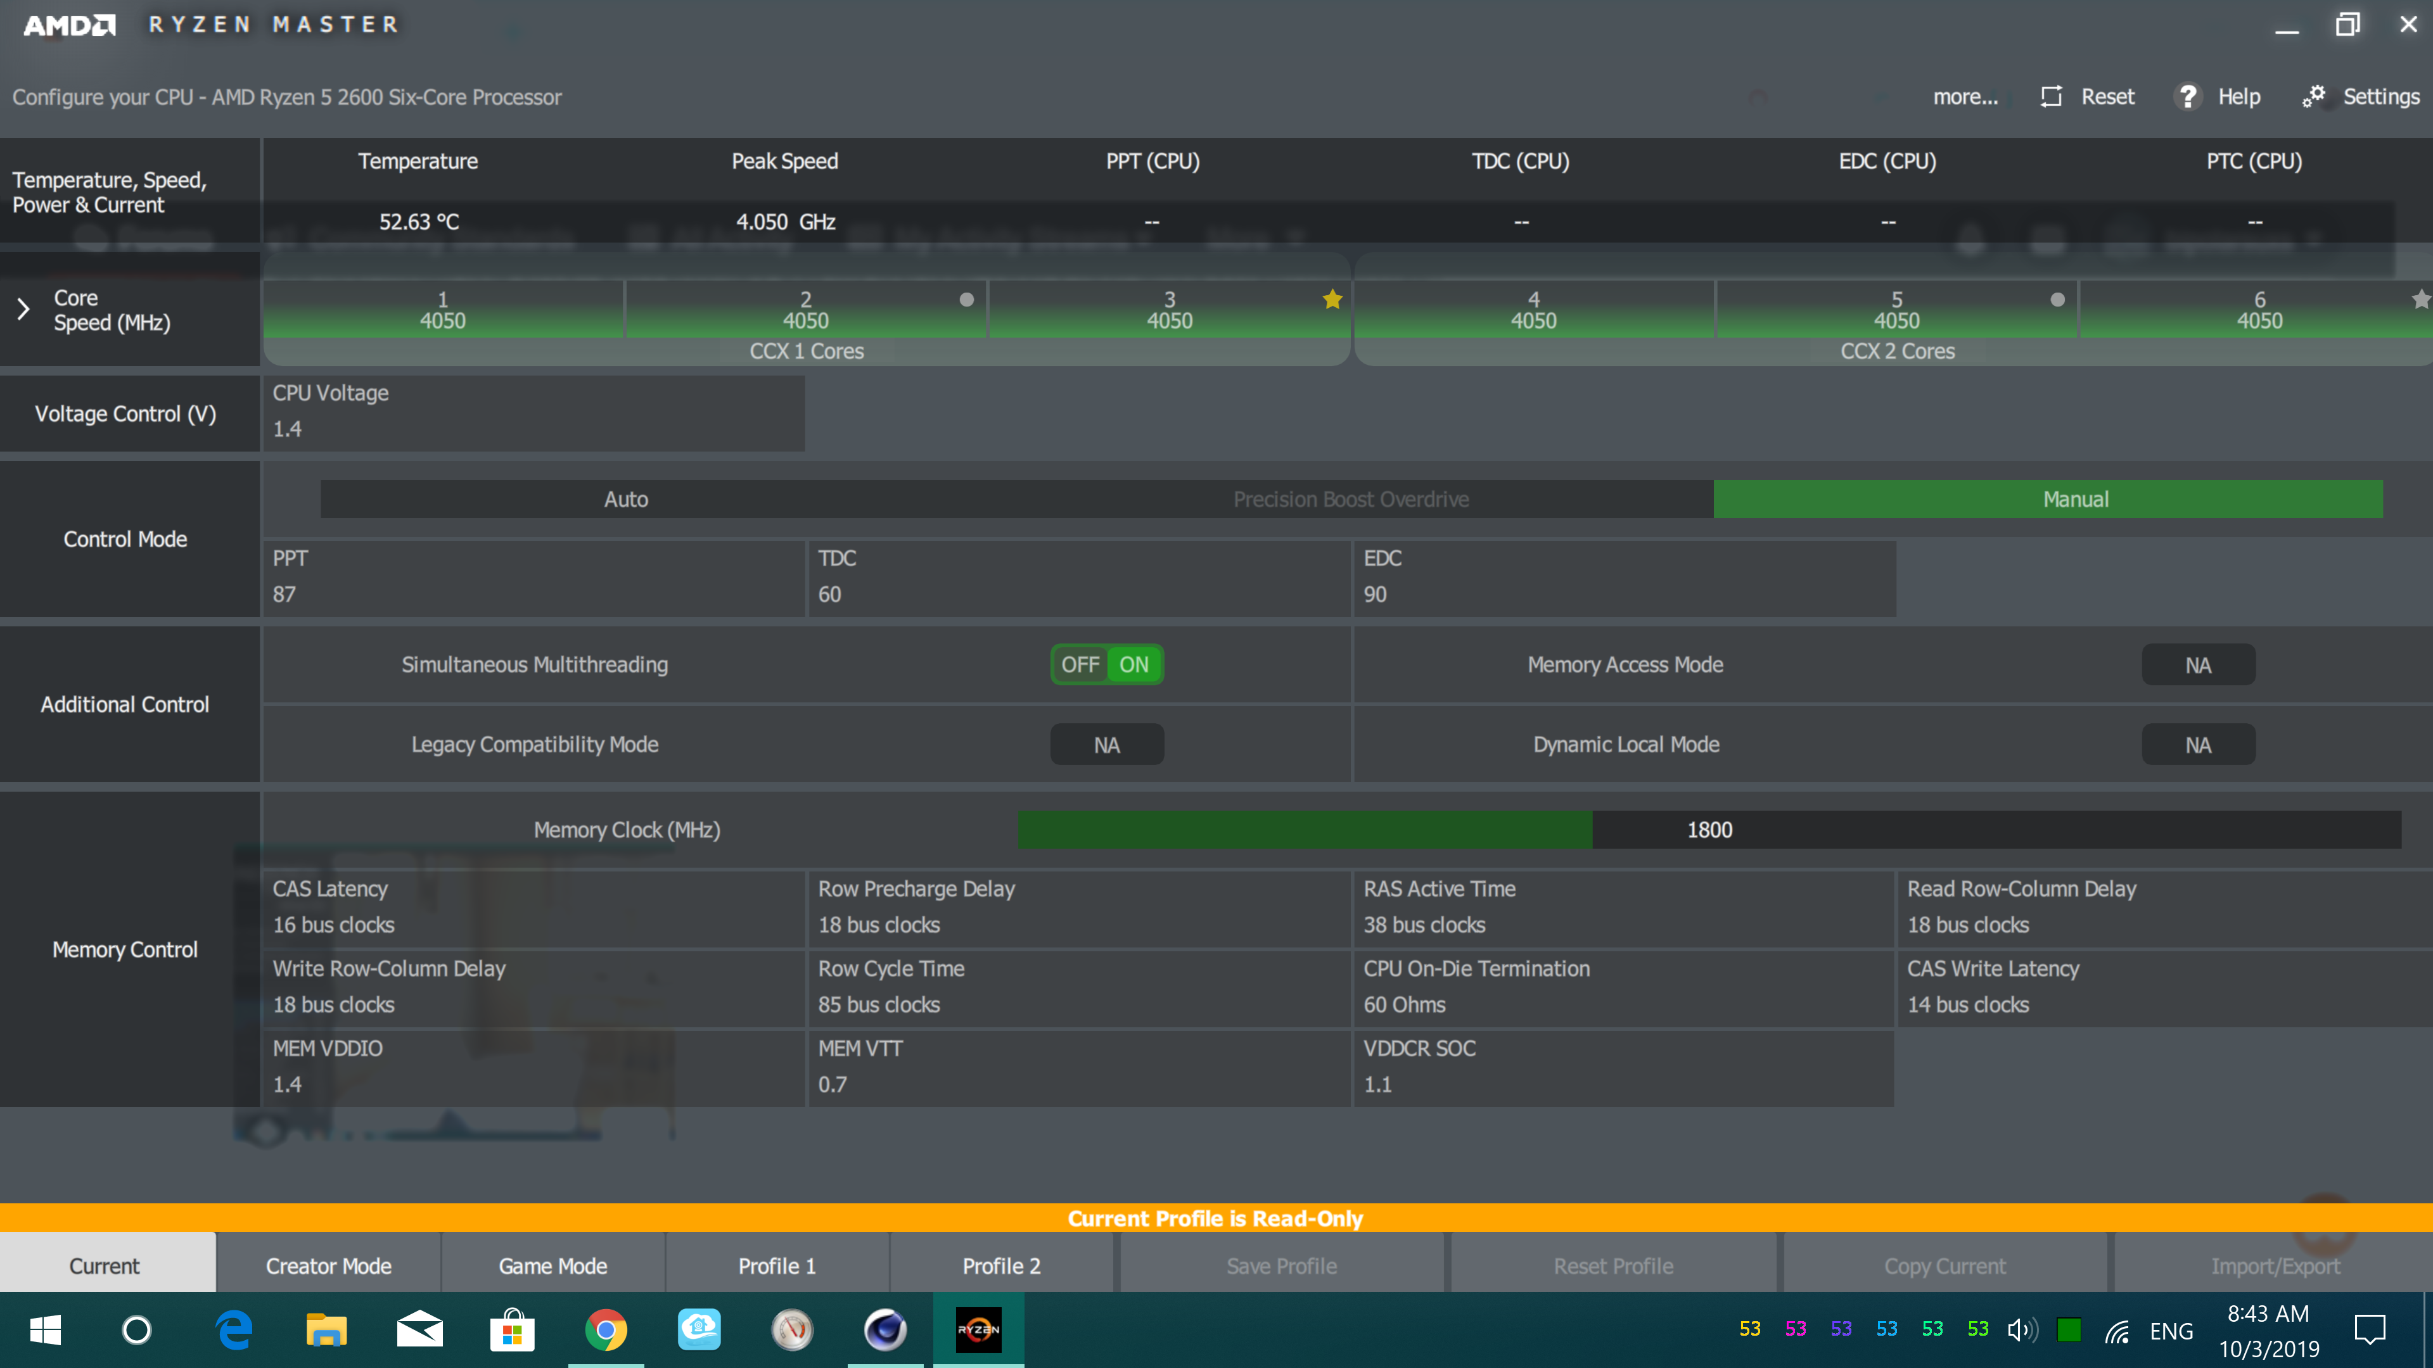
Task: Expand the Core Speed section chevron
Action: click(x=23, y=308)
